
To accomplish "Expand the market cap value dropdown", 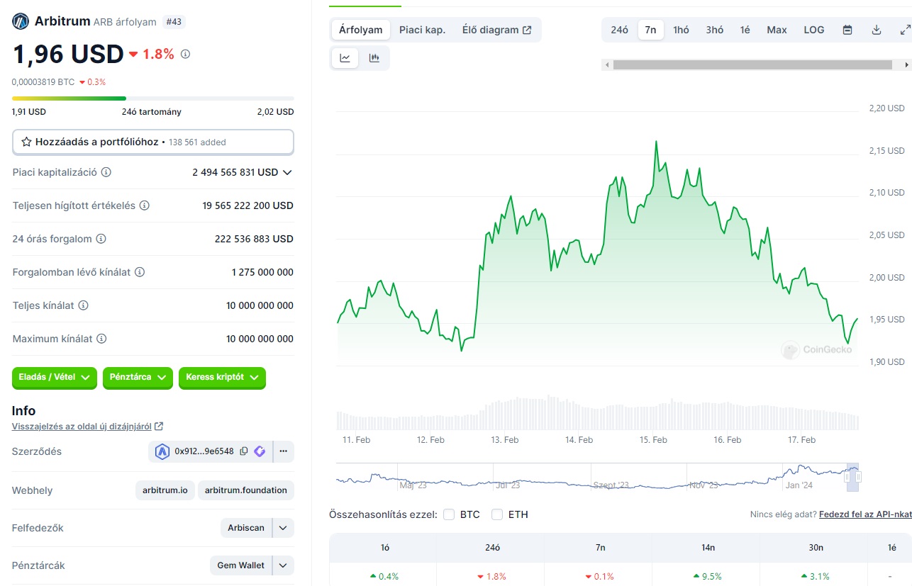I will [x=287, y=172].
